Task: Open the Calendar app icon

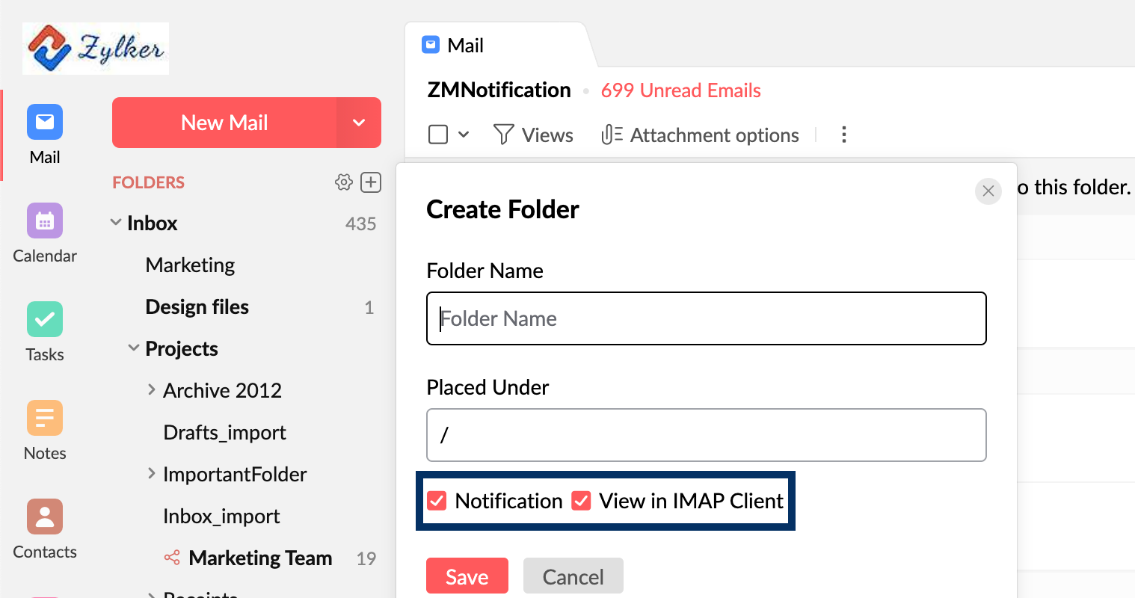Action: coord(45,221)
